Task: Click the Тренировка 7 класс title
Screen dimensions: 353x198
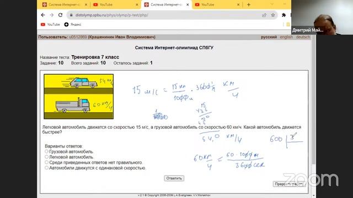Action: click(x=95, y=57)
